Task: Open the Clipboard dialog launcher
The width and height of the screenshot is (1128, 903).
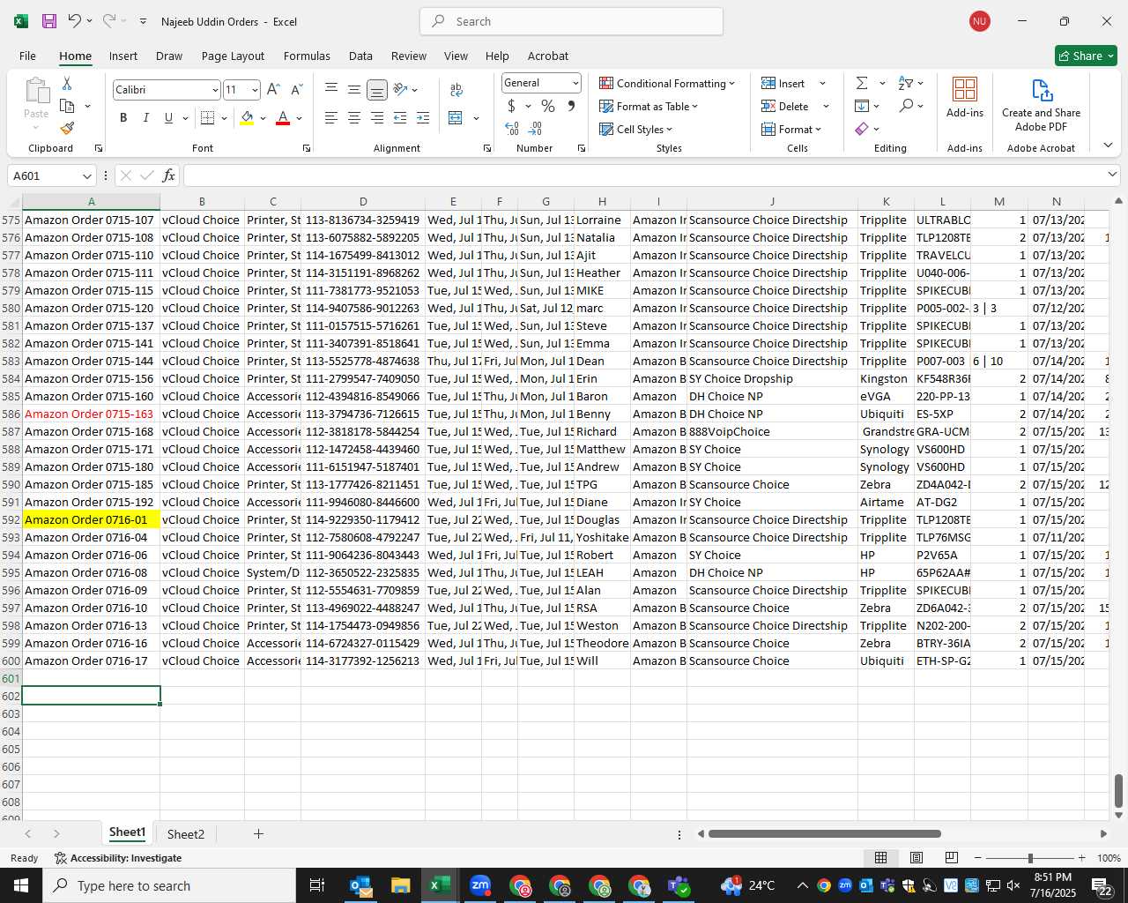Action: point(99,148)
